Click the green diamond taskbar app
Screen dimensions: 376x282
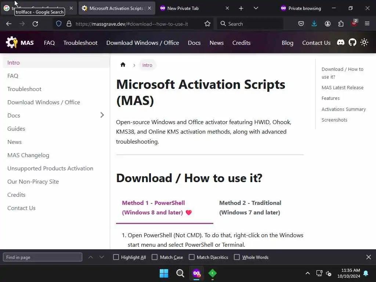tap(213, 273)
